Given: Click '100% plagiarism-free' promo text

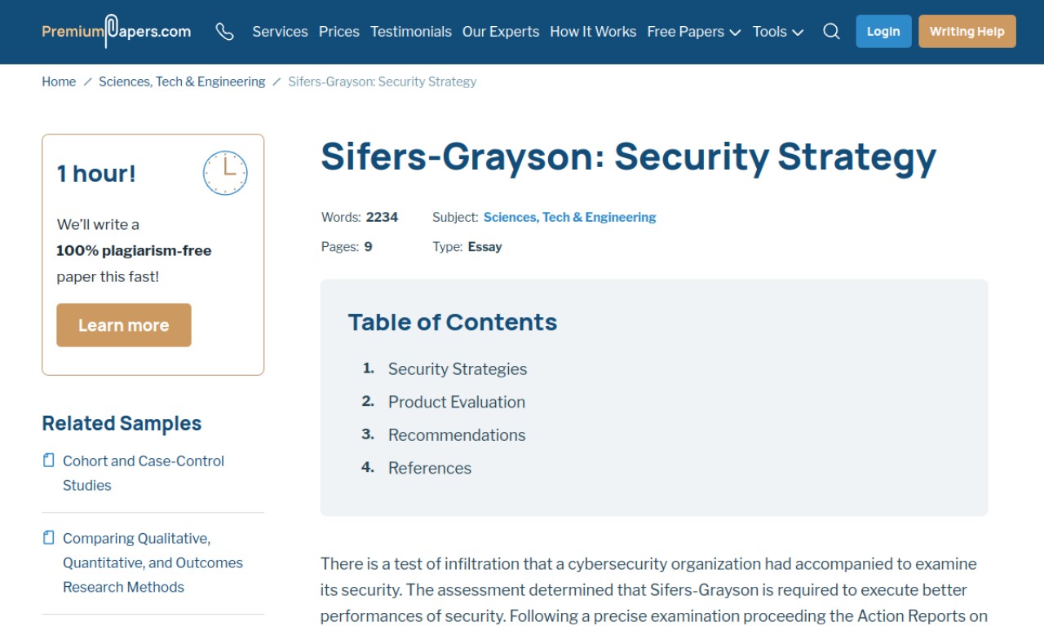Looking at the screenshot, I should click(134, 250).
